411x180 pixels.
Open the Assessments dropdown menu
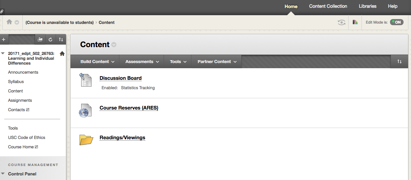coord(142,61)
